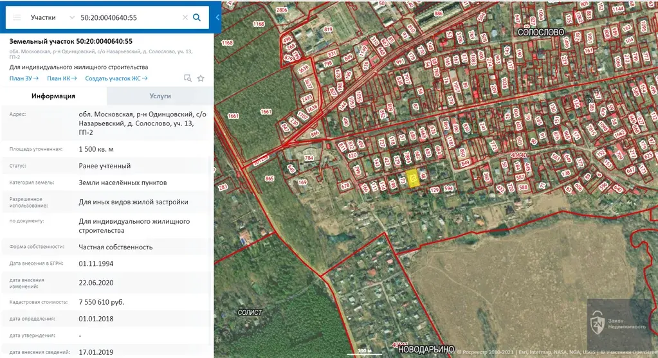Click the 7 550 610 руб. cadastral value
Screen dimensions: 658x358
102,302
